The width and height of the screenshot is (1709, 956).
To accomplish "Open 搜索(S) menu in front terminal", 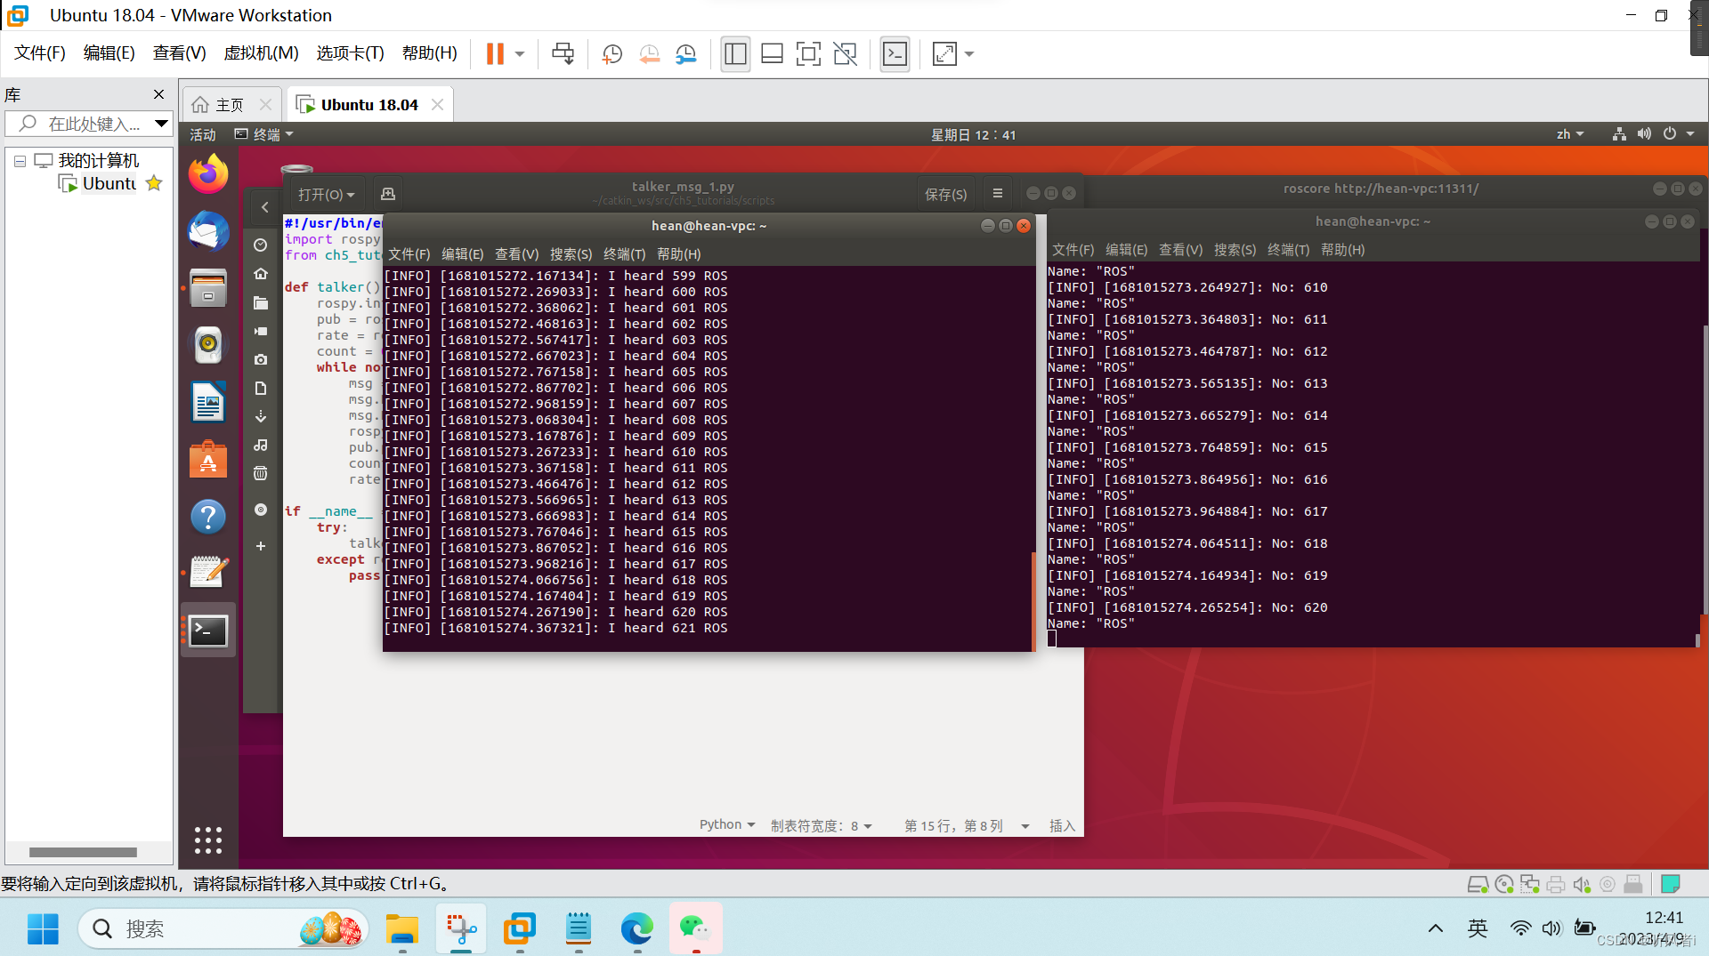I will [x=571, y=254].
